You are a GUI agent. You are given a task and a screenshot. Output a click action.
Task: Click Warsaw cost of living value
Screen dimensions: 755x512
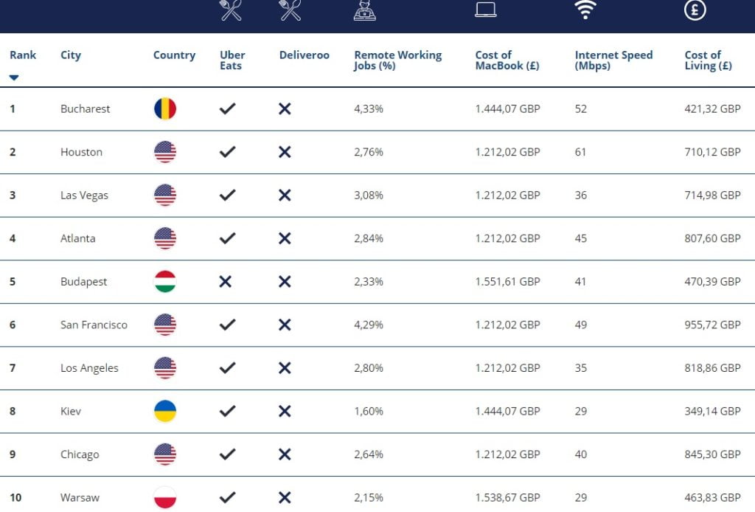tap(712, 497)
